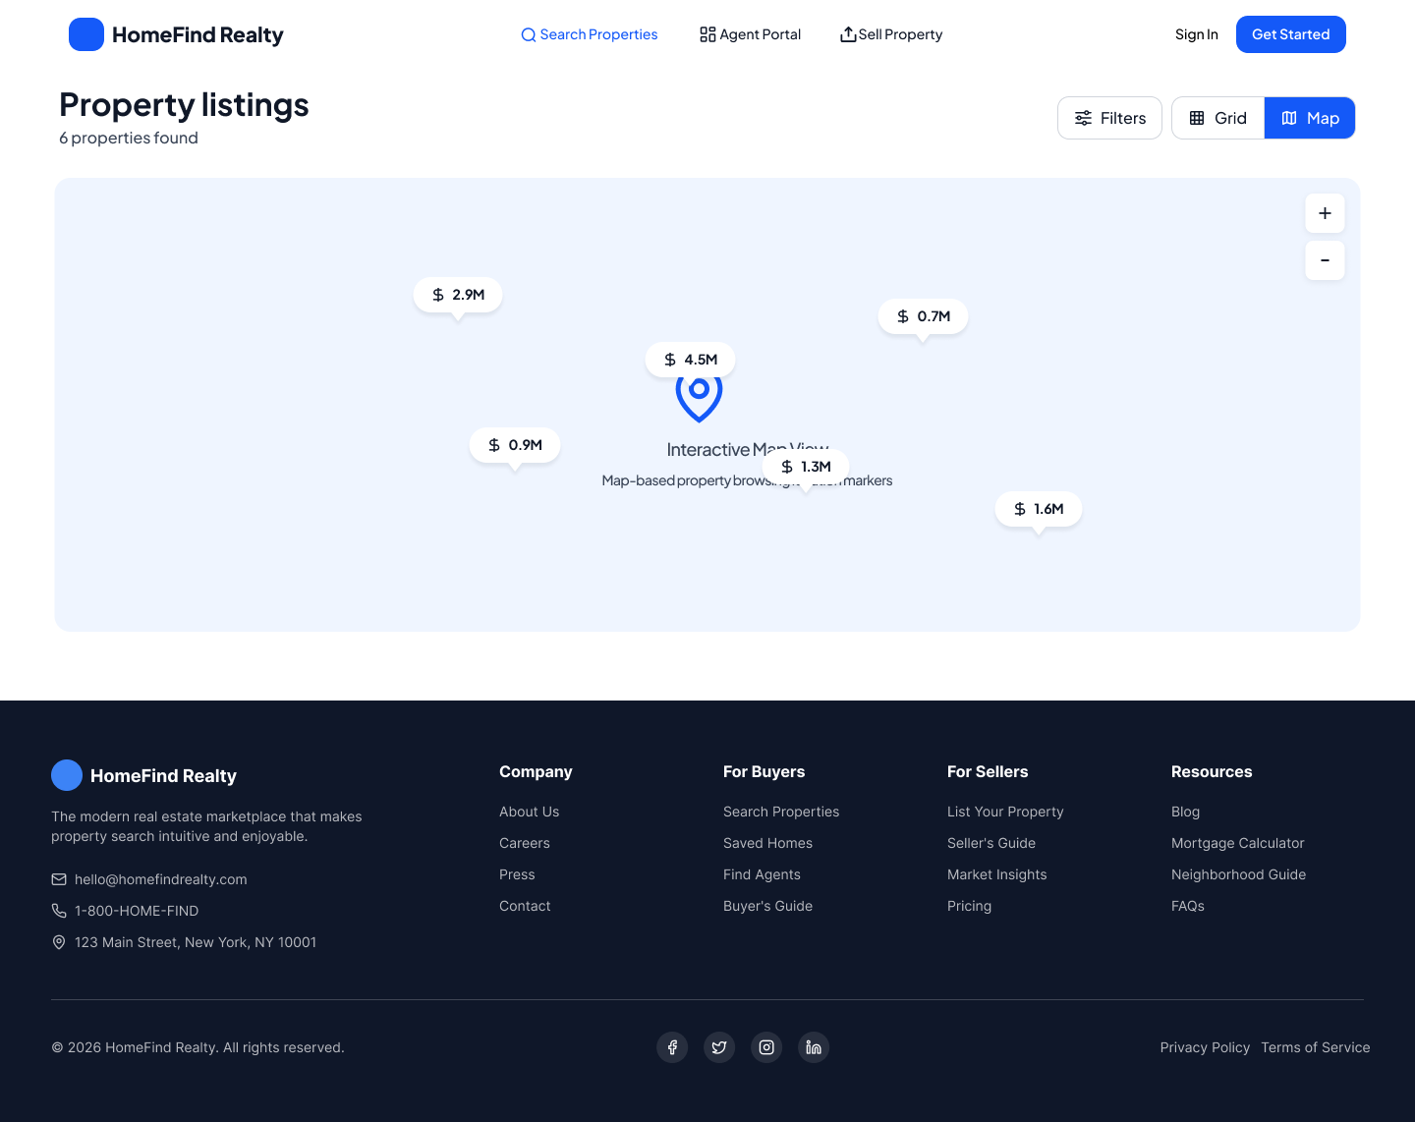Click the $1.6M map price marker
1415x1122 pixels.
(x=1039, y=509)
